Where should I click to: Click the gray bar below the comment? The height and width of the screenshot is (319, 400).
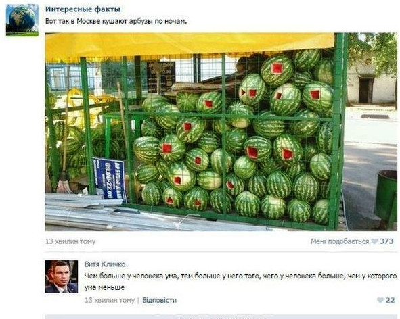pos(221,317)
